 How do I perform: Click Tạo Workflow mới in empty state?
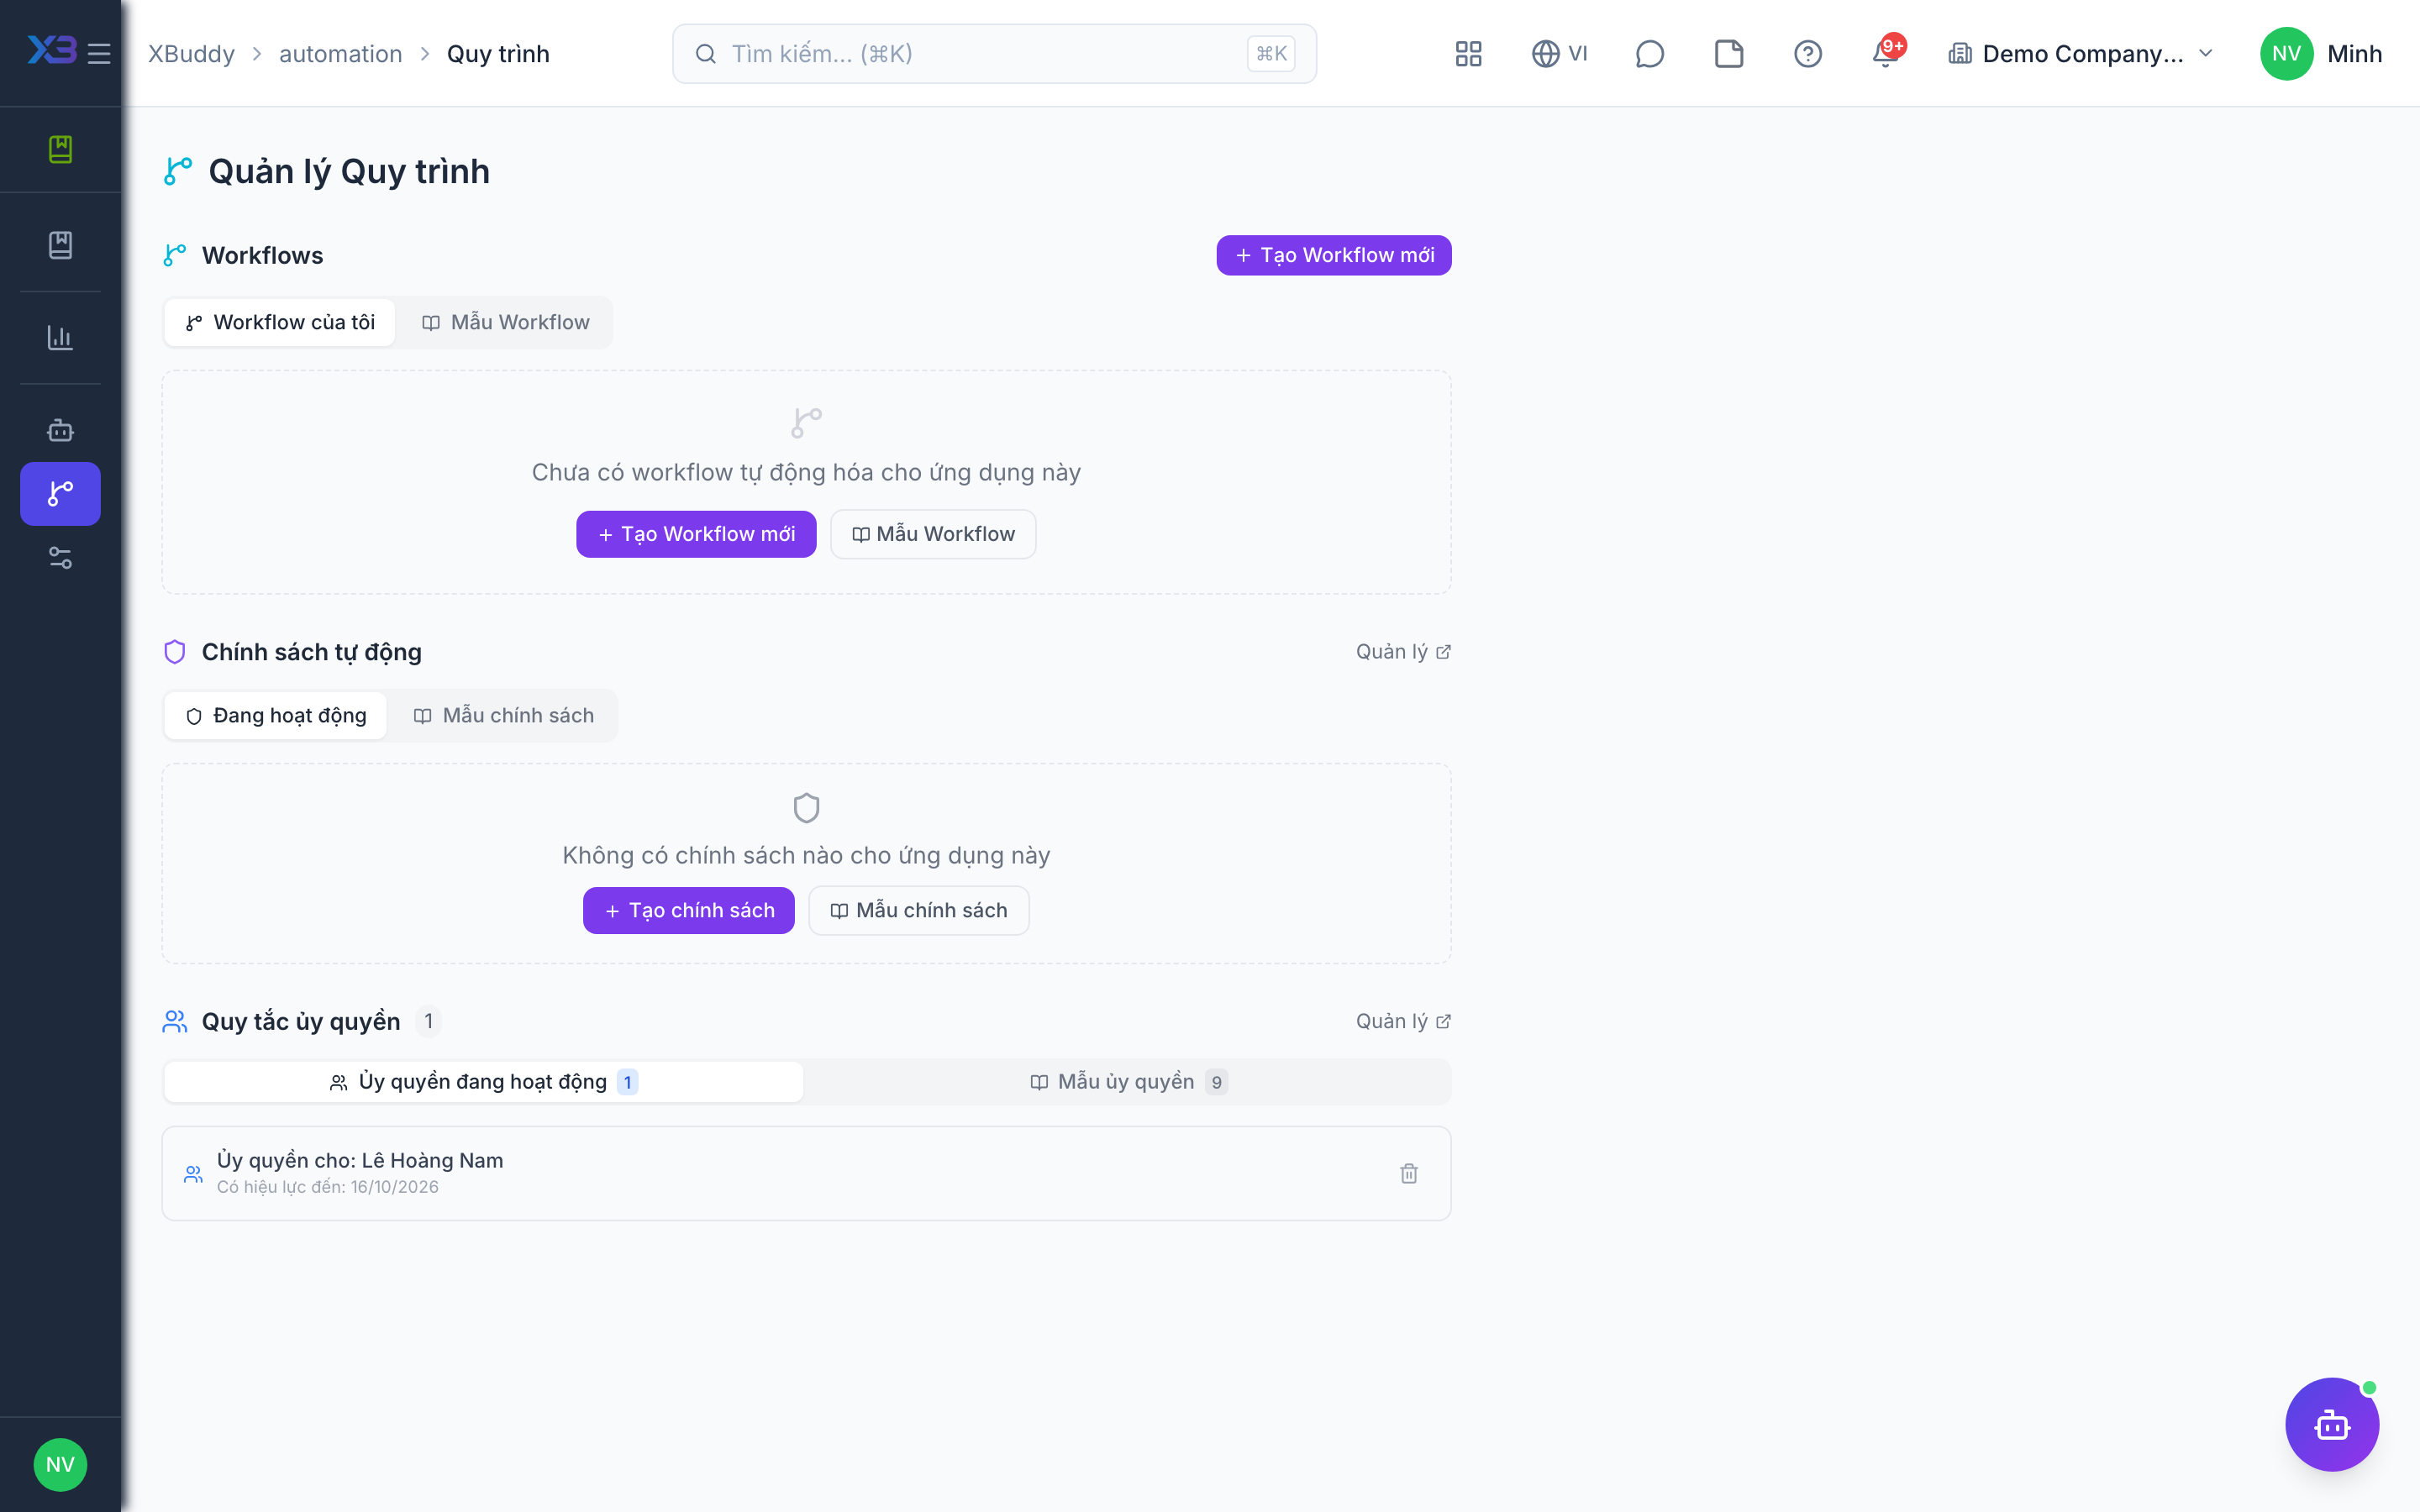pos(696,534)
